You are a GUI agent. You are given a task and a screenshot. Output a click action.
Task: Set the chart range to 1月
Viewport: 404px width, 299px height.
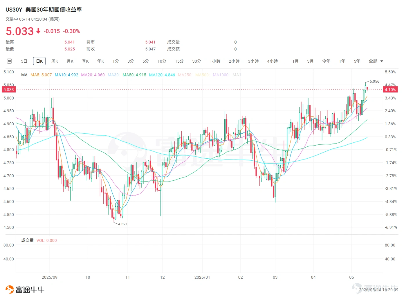point(295,61)
